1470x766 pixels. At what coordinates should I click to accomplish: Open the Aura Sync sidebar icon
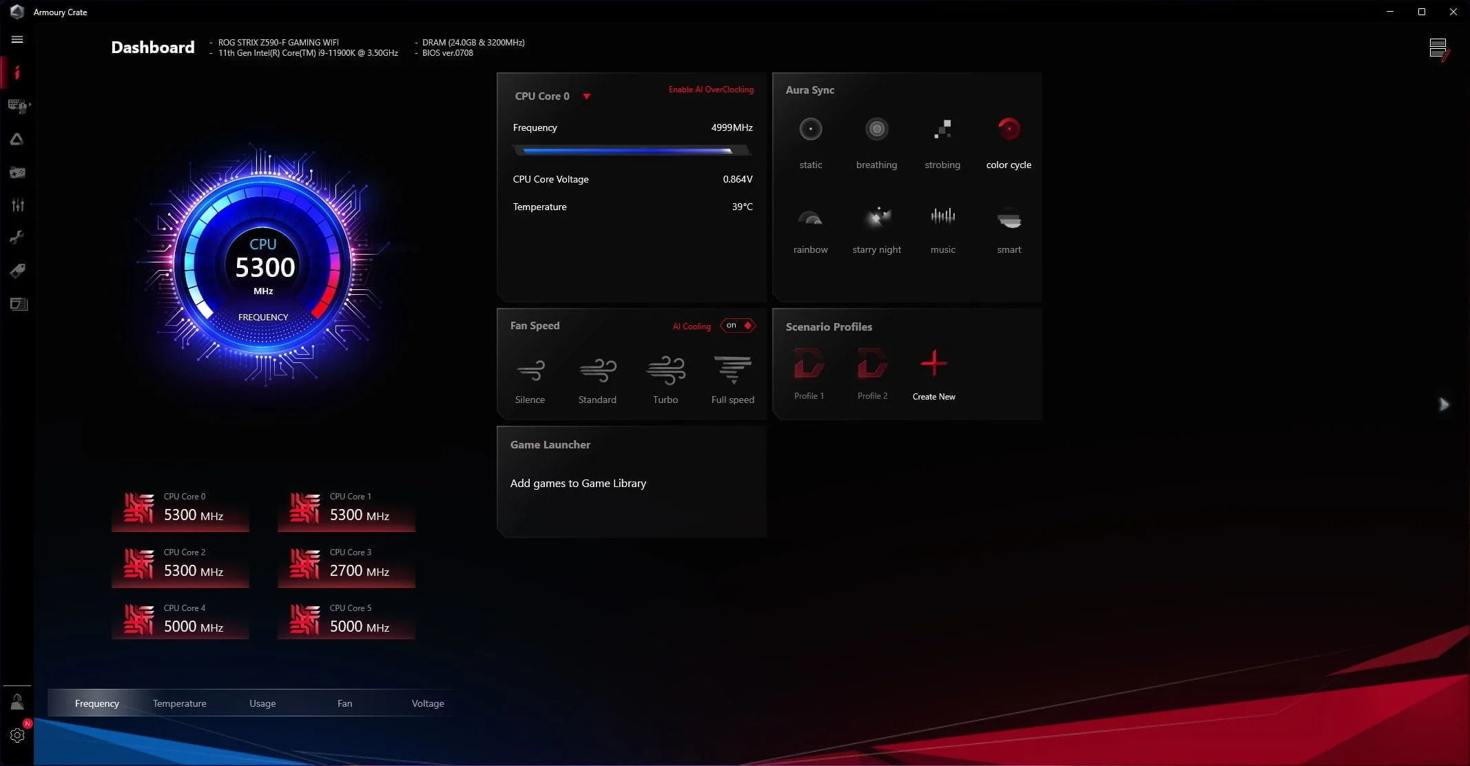pyautogui.click(x=17, y=139)
